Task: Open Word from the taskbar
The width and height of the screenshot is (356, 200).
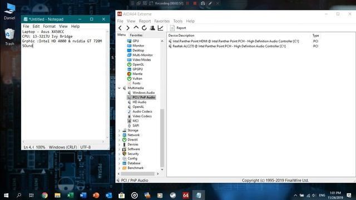Action: (83, 195)
